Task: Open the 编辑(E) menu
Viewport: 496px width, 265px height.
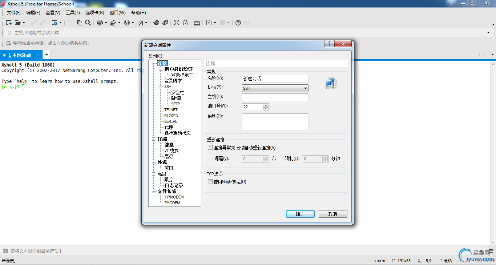Action: tap(33, 13)
